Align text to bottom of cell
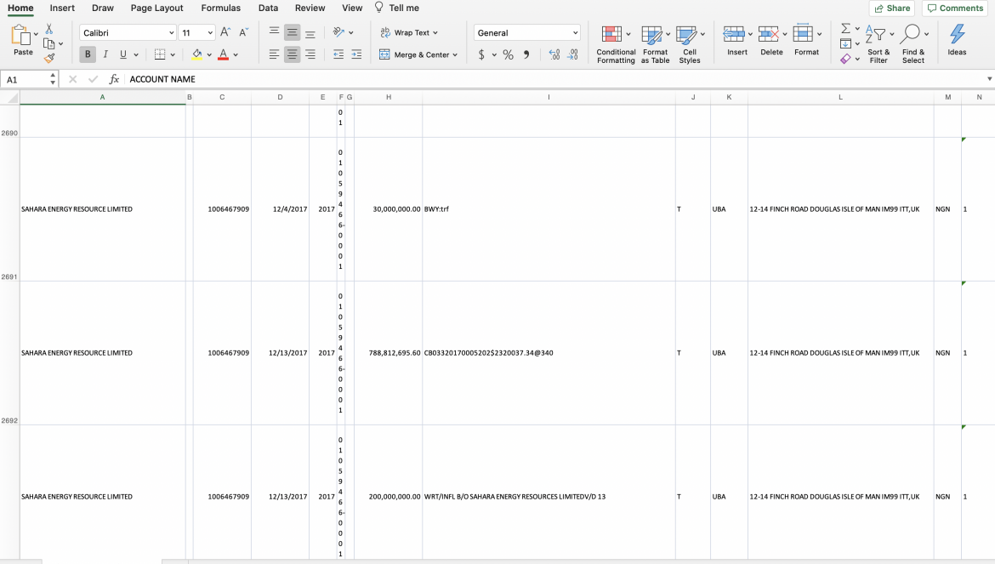Viewport: 995px width, 564px height. [x=310, y=32]
